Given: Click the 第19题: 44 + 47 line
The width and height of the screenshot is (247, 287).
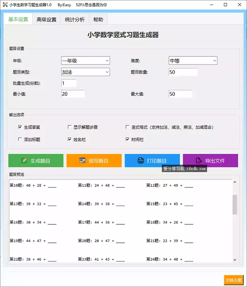Looking at the screenshot, I should [x=33, y=241].
